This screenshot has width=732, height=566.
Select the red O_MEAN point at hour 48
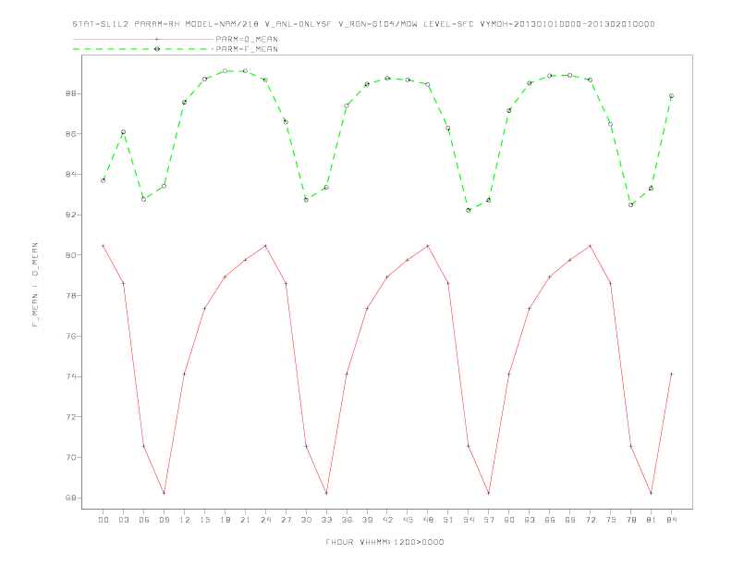pos(428,246)
